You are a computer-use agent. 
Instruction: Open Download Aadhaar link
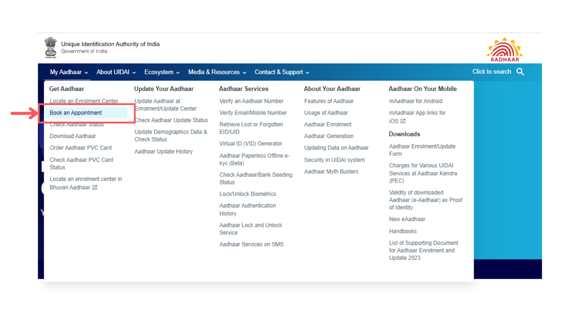point(73,136)
